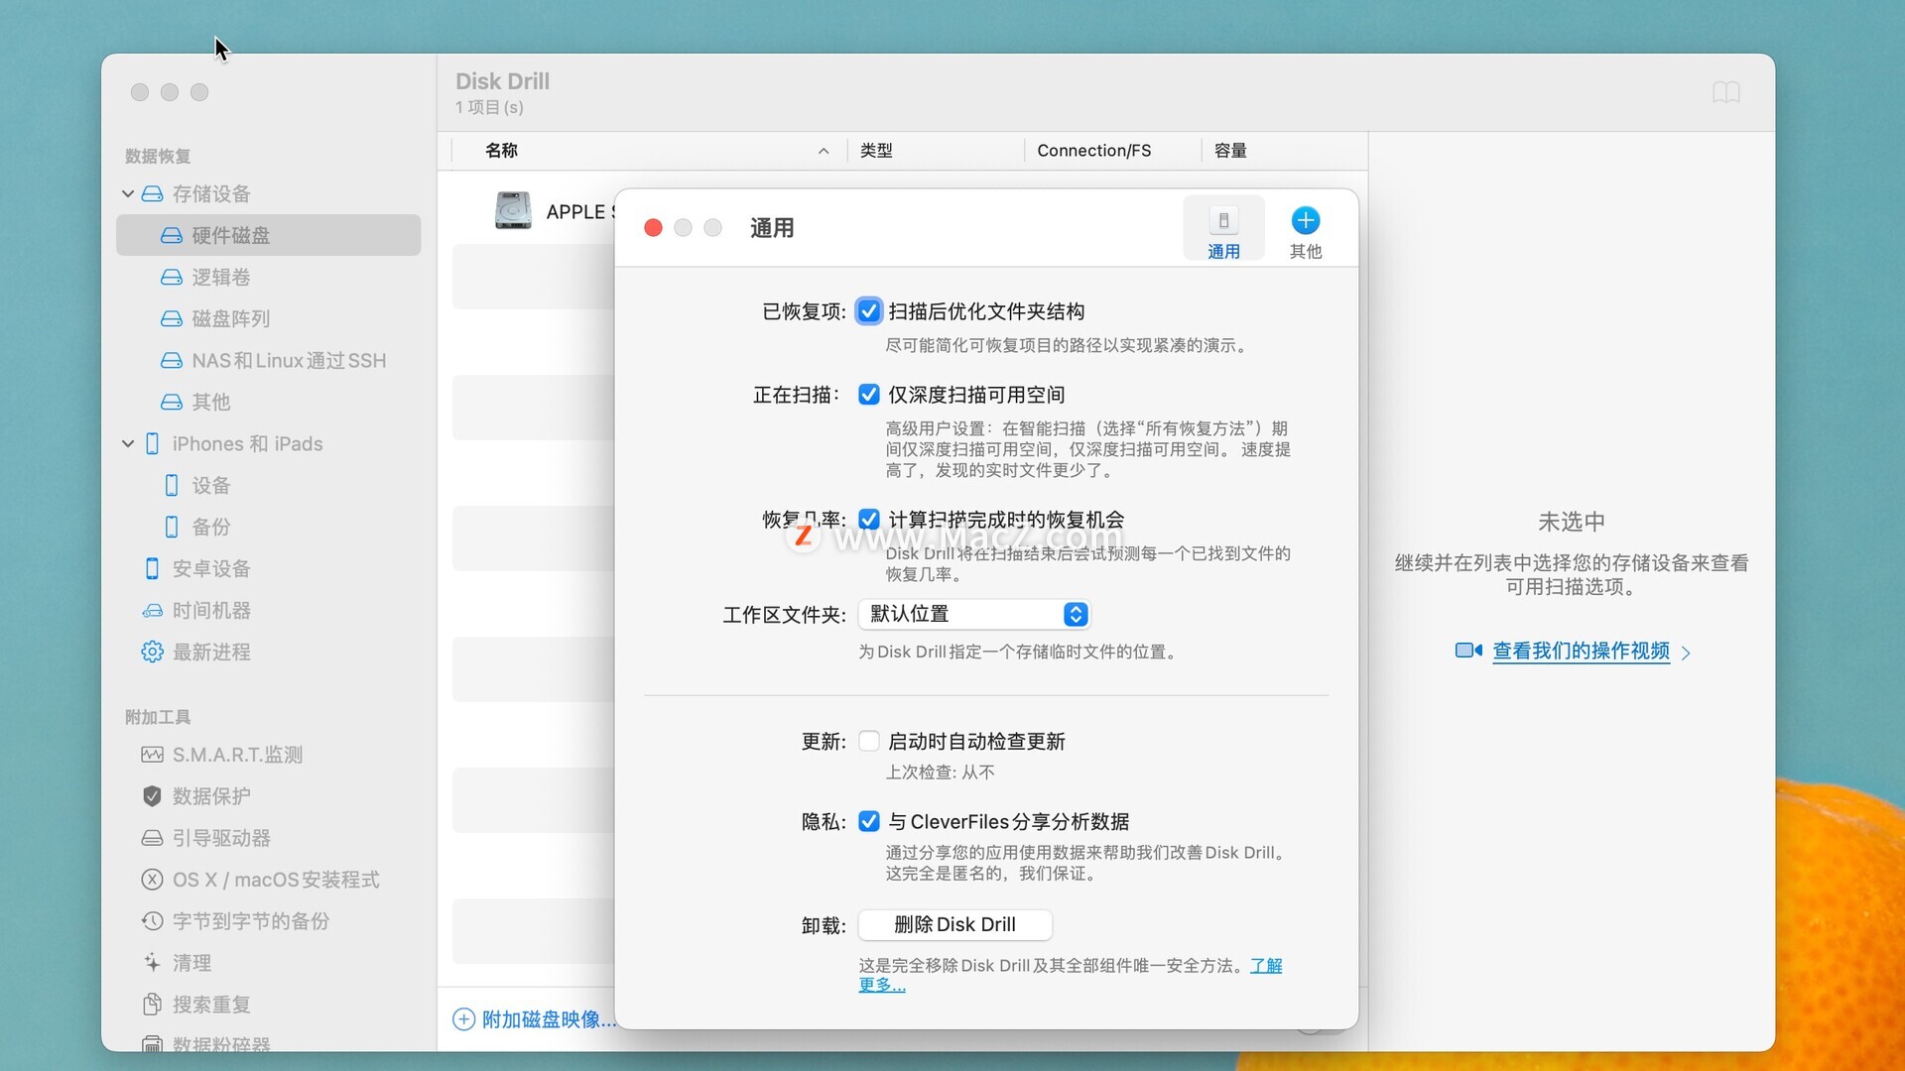Click the plus icon beside 附加磁盘映像
Image resolution: width=1905 pixels, height=1071 pixels.
tap(463, 1019)
